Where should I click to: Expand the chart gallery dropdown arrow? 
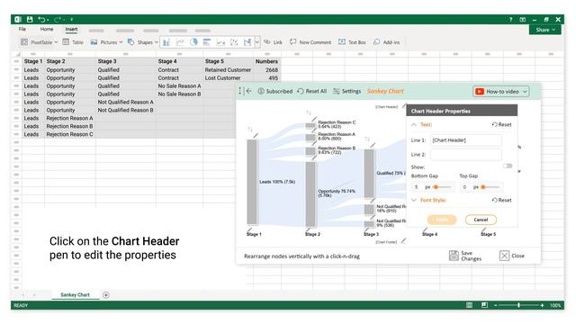point(257,42)
